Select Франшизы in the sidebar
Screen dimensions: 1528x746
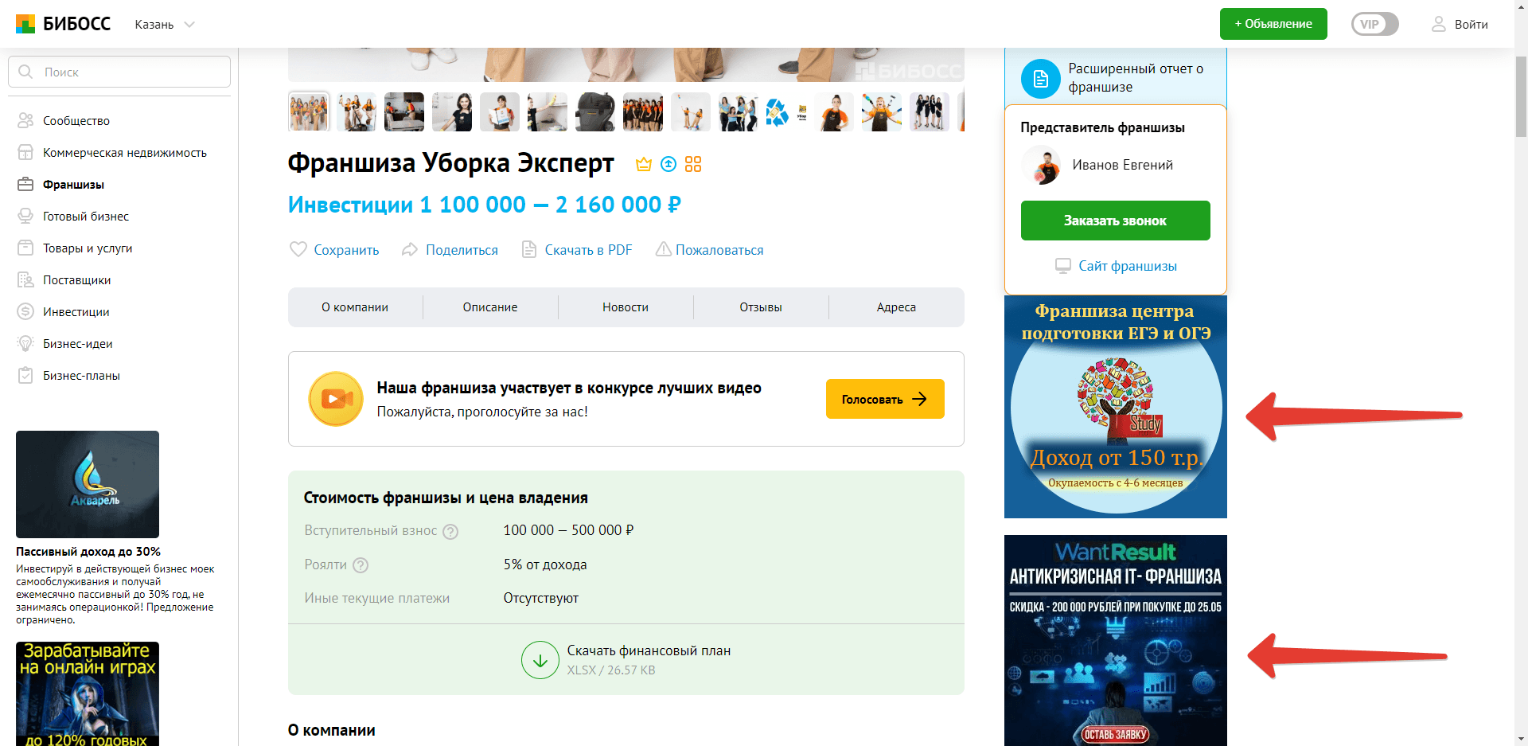tap(73, 185)
